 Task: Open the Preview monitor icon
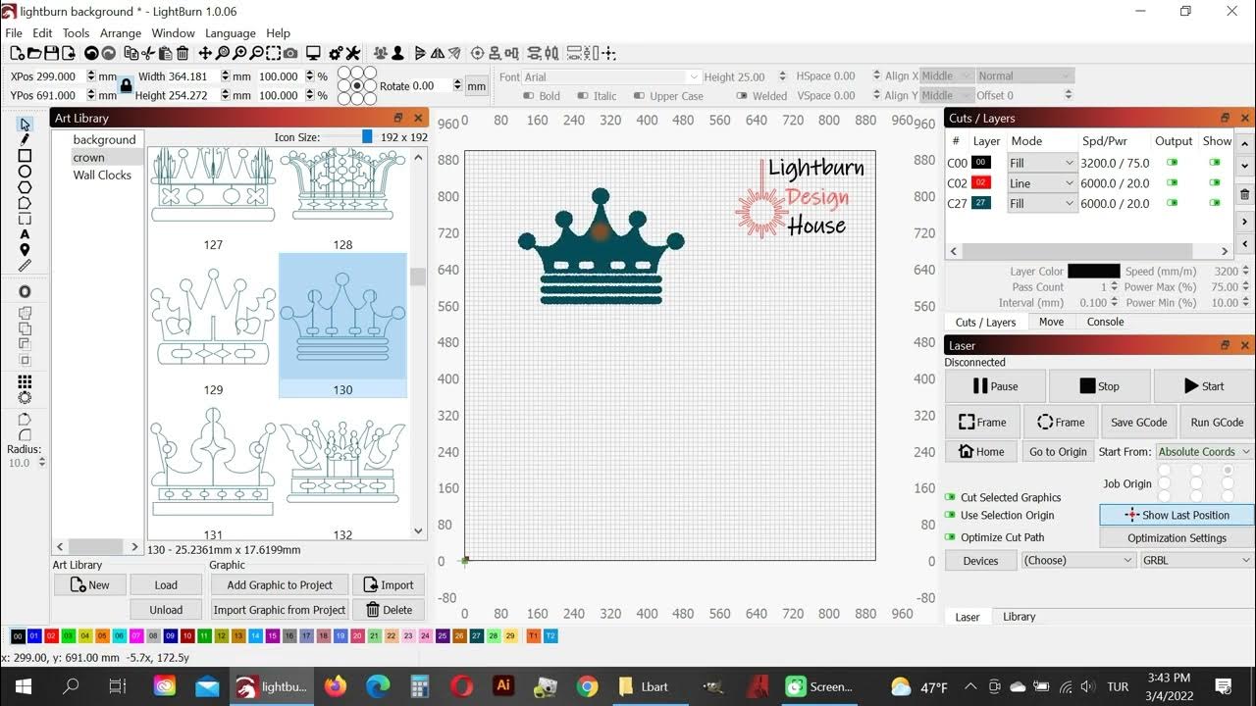tap(314, 53)
